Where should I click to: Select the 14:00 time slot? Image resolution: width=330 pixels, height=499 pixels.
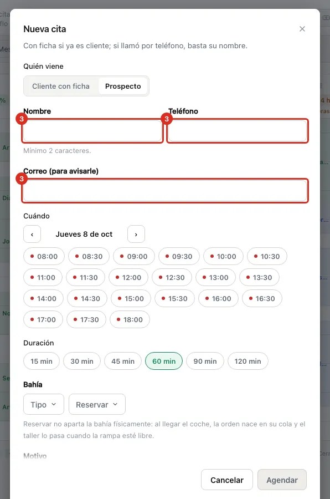coord(43,298)
